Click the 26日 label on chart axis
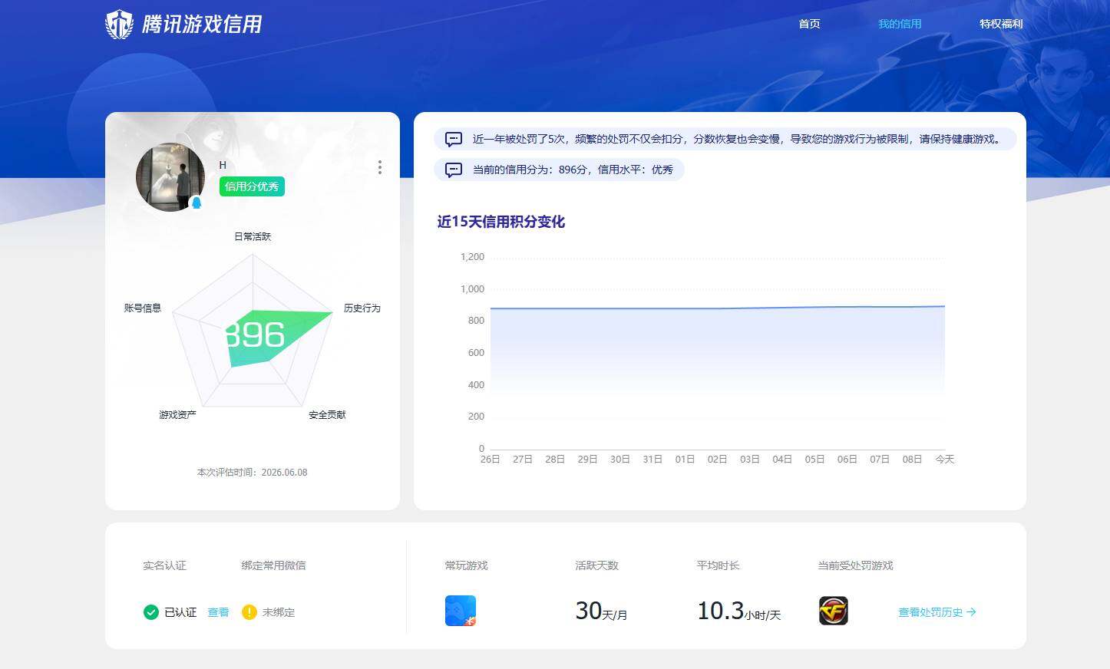This screenshot has height=669, width=1110. [x=490, y=459]
